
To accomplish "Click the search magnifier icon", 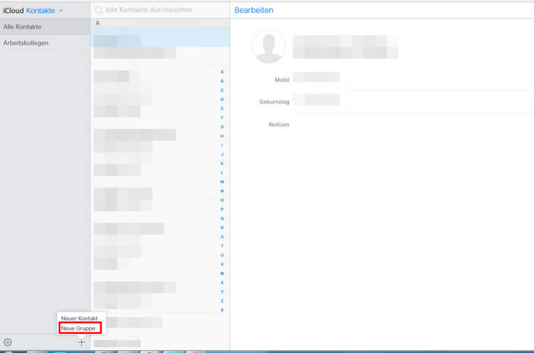I will pos(99,10).
